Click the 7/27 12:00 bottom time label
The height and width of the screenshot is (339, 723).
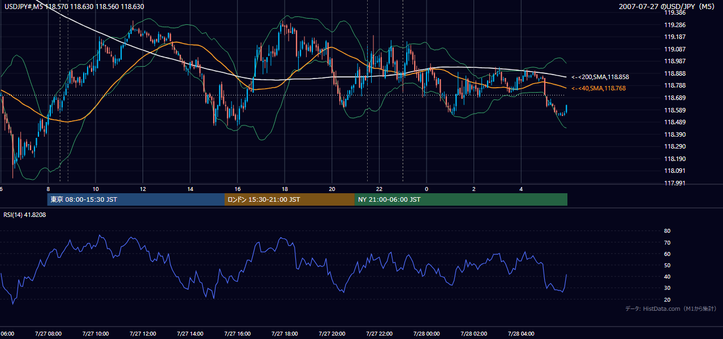143,334
